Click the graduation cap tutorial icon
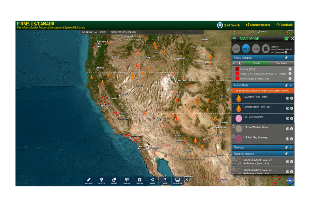The width and height of the screenshot is (310, 207). click(x=286, y=39)
